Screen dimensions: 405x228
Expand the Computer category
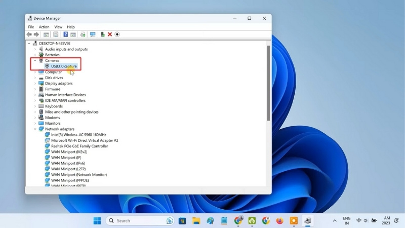click(35, 72)
